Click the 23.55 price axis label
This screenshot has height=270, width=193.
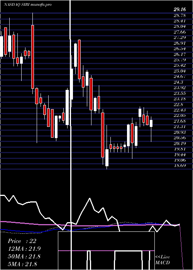point(179,93)
